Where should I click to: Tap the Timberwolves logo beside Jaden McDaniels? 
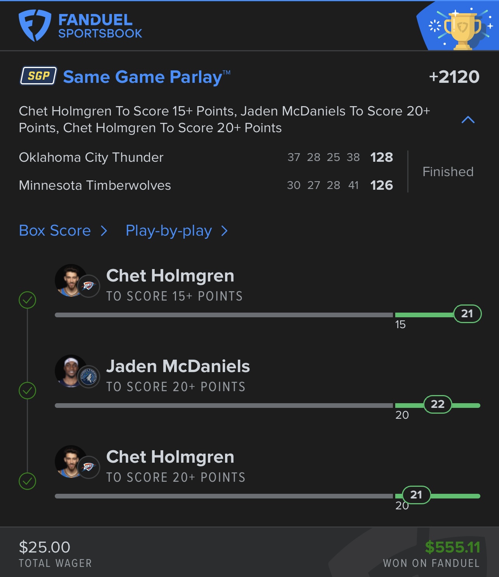[x=89, y=377]
